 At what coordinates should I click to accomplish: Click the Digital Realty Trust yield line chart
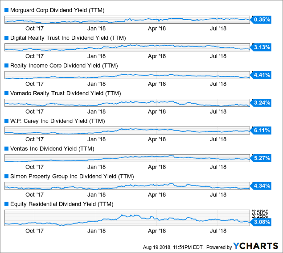(x=127, y=47)
